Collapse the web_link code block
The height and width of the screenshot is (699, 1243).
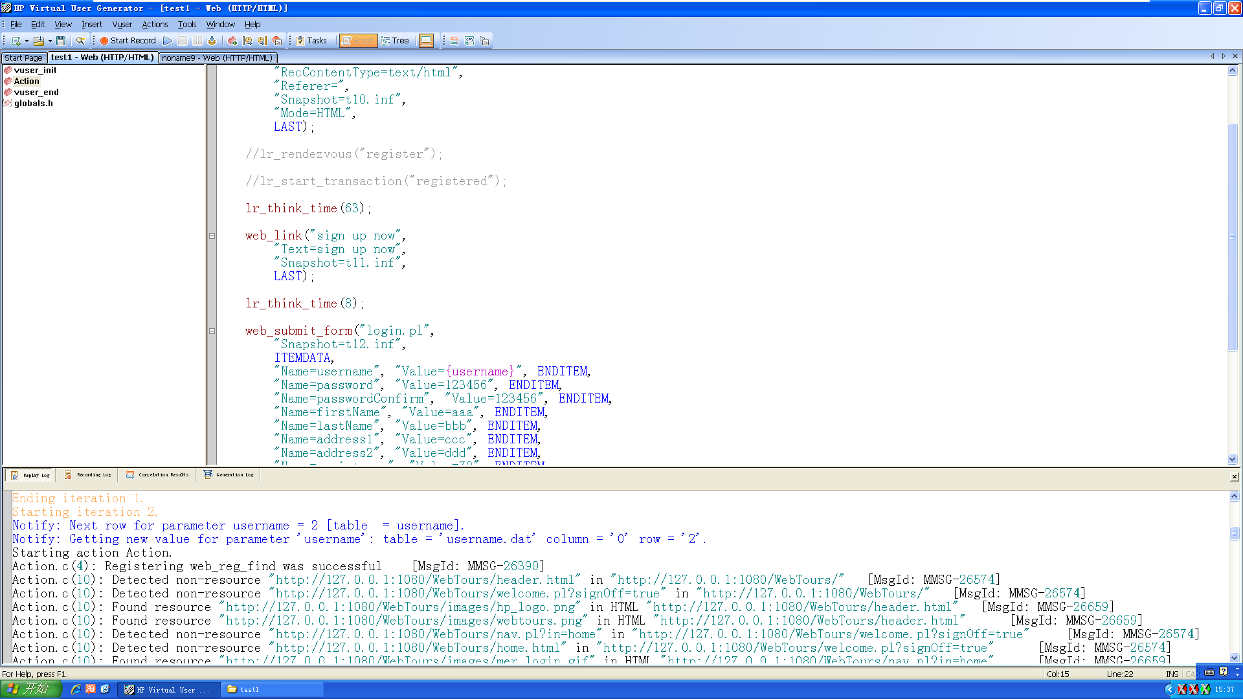pyautogui.click(x=212, y=236)
